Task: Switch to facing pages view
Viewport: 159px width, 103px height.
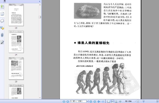Action: tap(116, 101)
